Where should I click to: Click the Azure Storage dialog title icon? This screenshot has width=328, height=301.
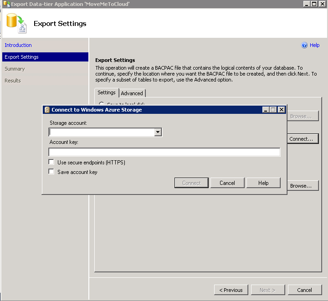(47, 110)
